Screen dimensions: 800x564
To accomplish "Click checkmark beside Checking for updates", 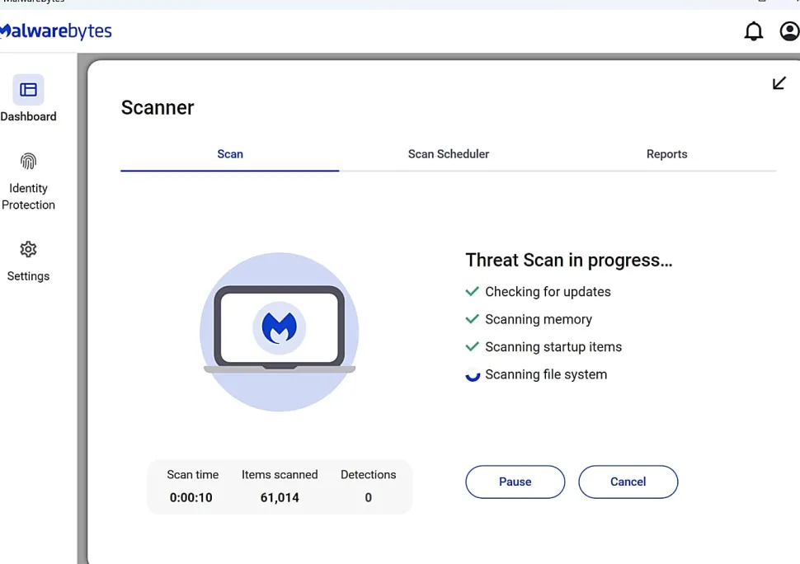I will click(472, 291).
